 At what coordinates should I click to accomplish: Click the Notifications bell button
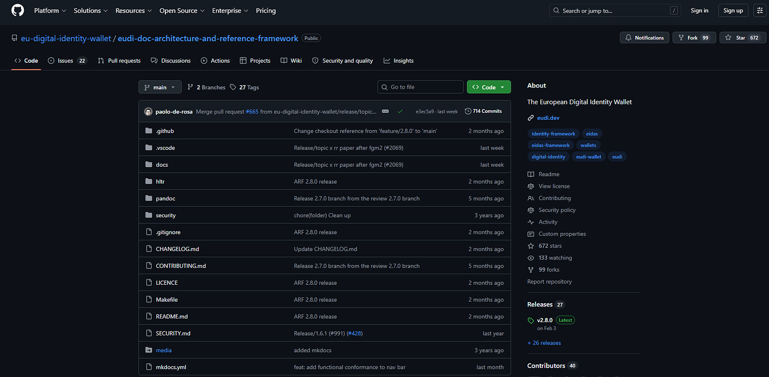[x=644, y=38]
